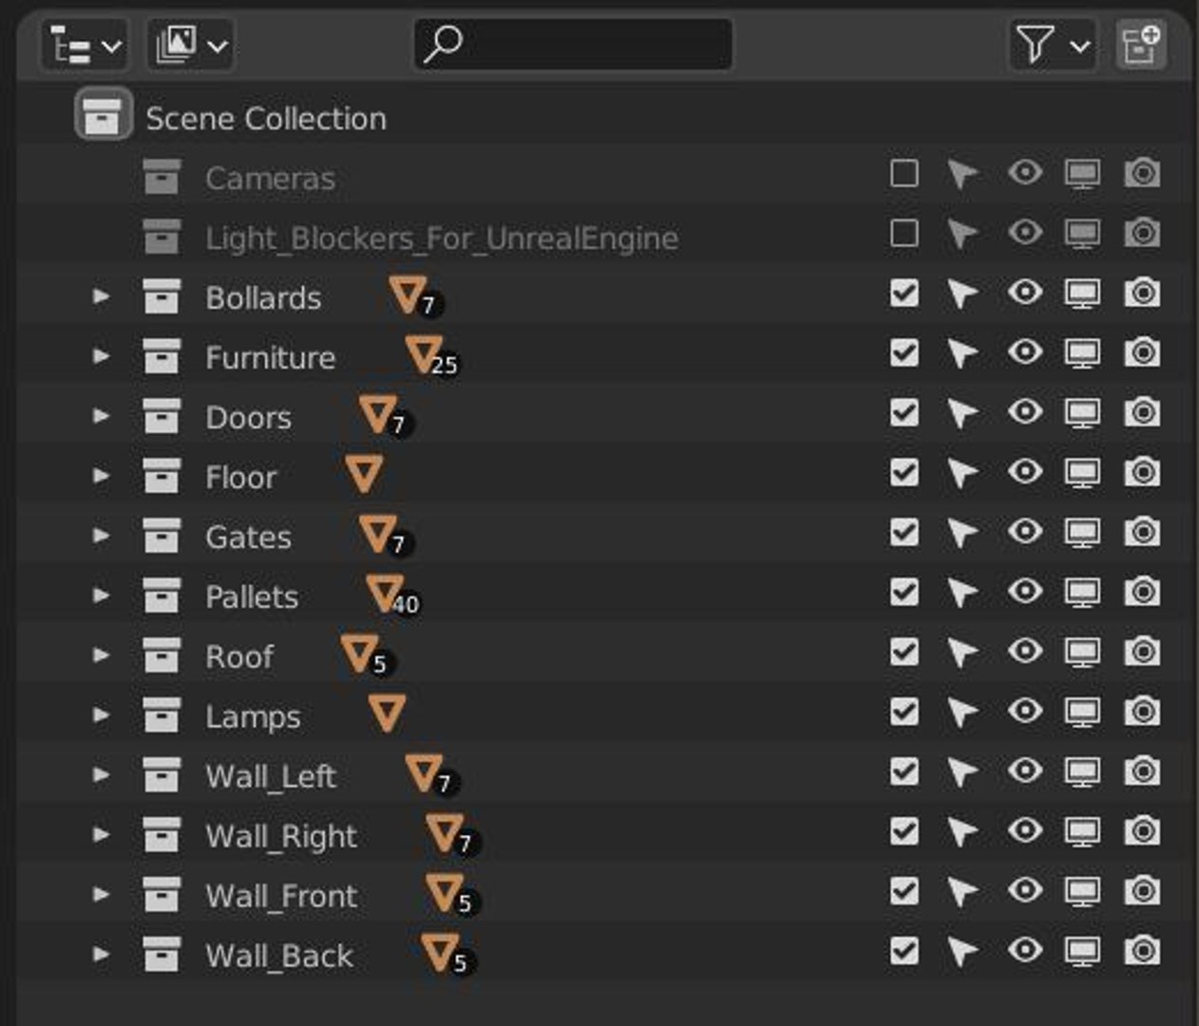Disable rendering of the Lamps collection
This screenshot has height=1026, width=1199.
coord(1142,712)
